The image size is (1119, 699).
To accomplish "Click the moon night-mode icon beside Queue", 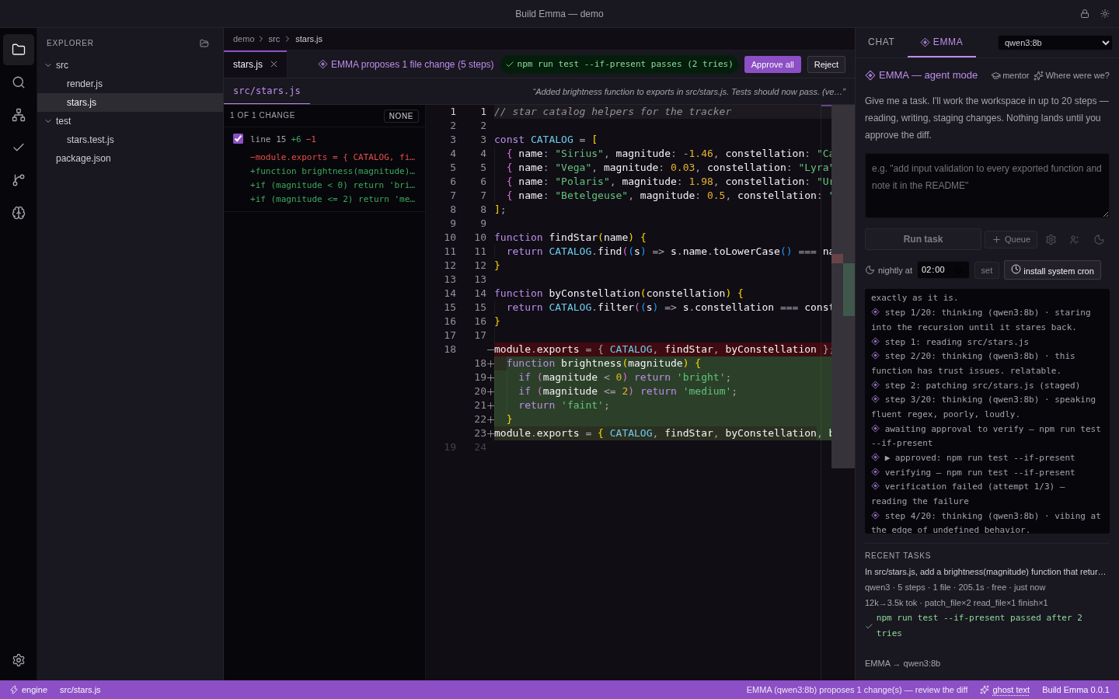I will (x=1099, y=239).
